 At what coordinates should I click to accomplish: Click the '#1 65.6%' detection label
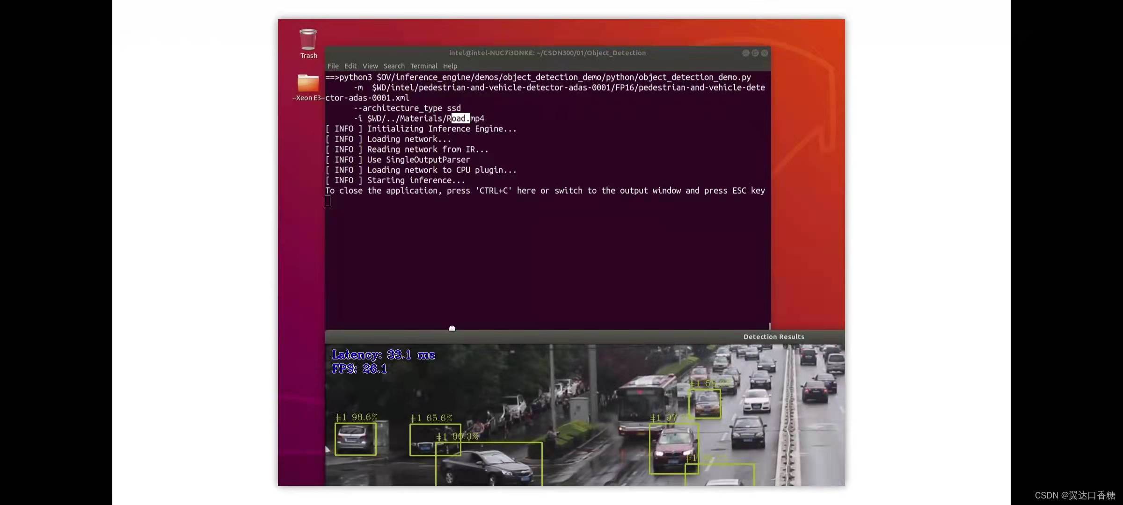[431, 418]
